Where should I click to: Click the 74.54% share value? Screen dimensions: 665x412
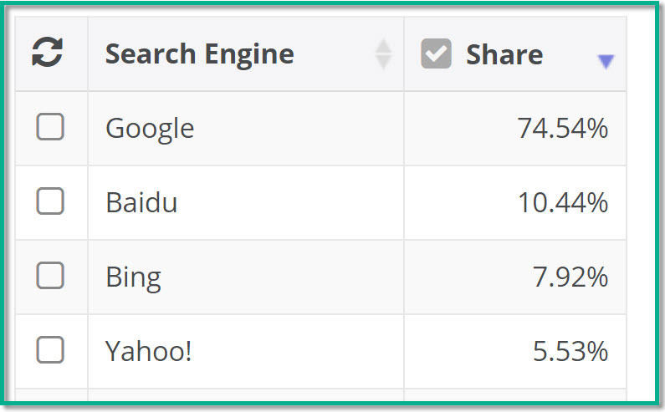click(562, 129)
